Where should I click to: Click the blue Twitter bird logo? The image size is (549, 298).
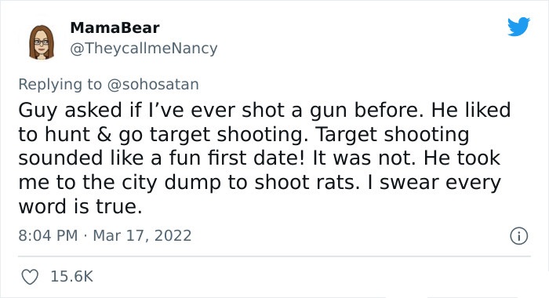click(518, 26)
